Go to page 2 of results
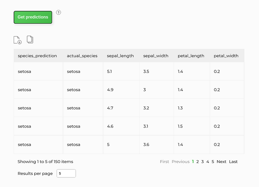259x187 pixels. 197,162
